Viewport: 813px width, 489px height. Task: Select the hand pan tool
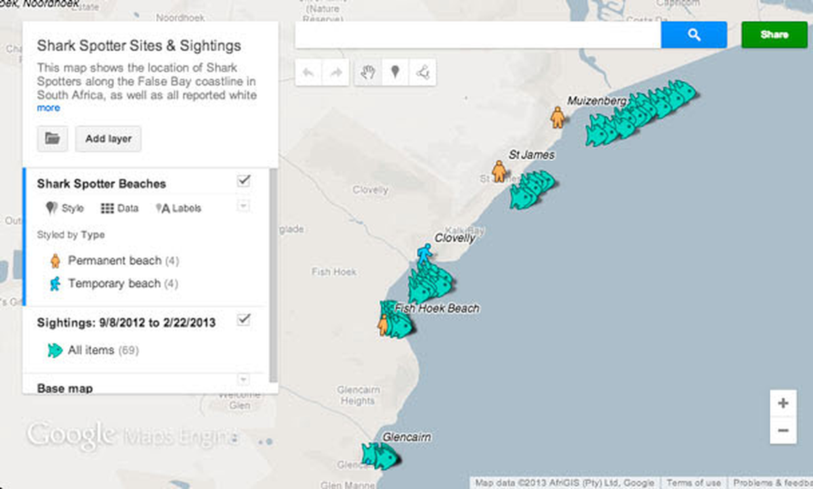tap(368, 72)
